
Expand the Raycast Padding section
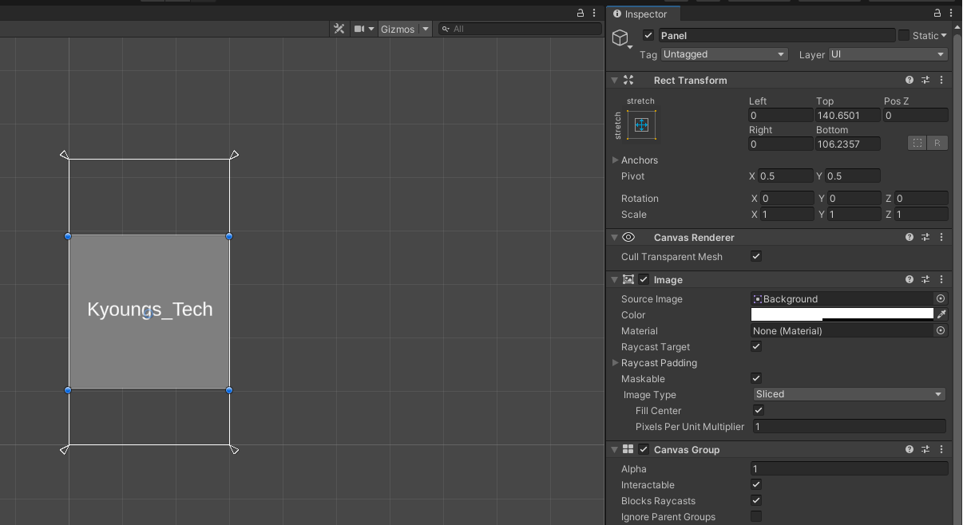[615, 363]
